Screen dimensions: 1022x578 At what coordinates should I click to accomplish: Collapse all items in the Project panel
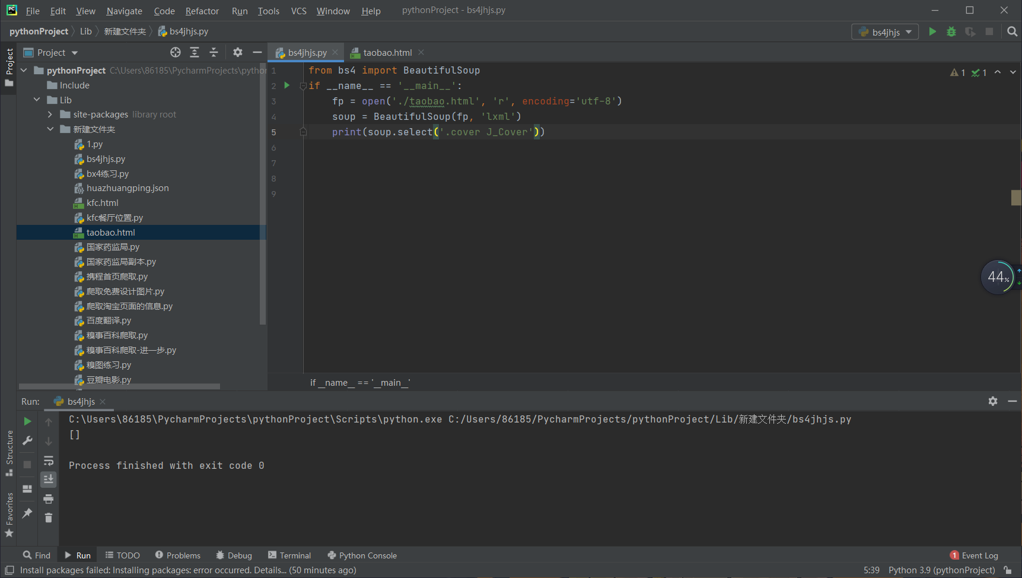point(214,52)
